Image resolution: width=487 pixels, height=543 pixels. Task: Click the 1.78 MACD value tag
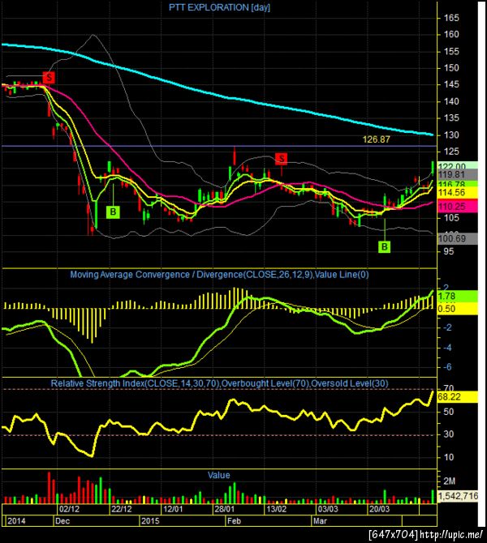pyautogui.click(x=456, y=297)
